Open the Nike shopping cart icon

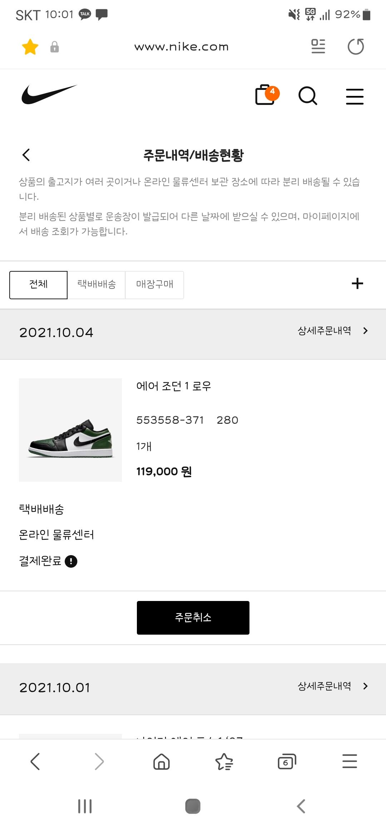pyautogui.click(x=266, y=95)
